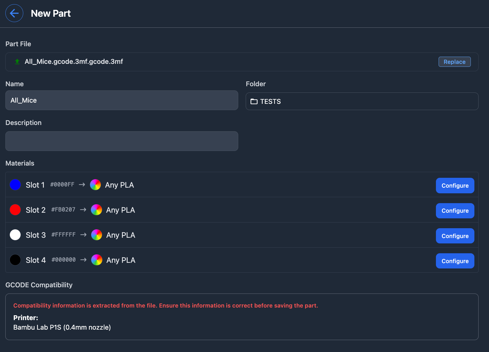This screenshot has height=352, width=489.
Task: Click the rainbow color wheel for Slot 3
Action: tap(97, 235)
